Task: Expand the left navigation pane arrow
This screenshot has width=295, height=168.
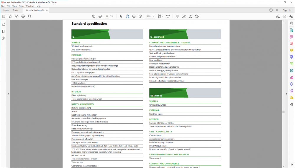Action: pos(8,94)
